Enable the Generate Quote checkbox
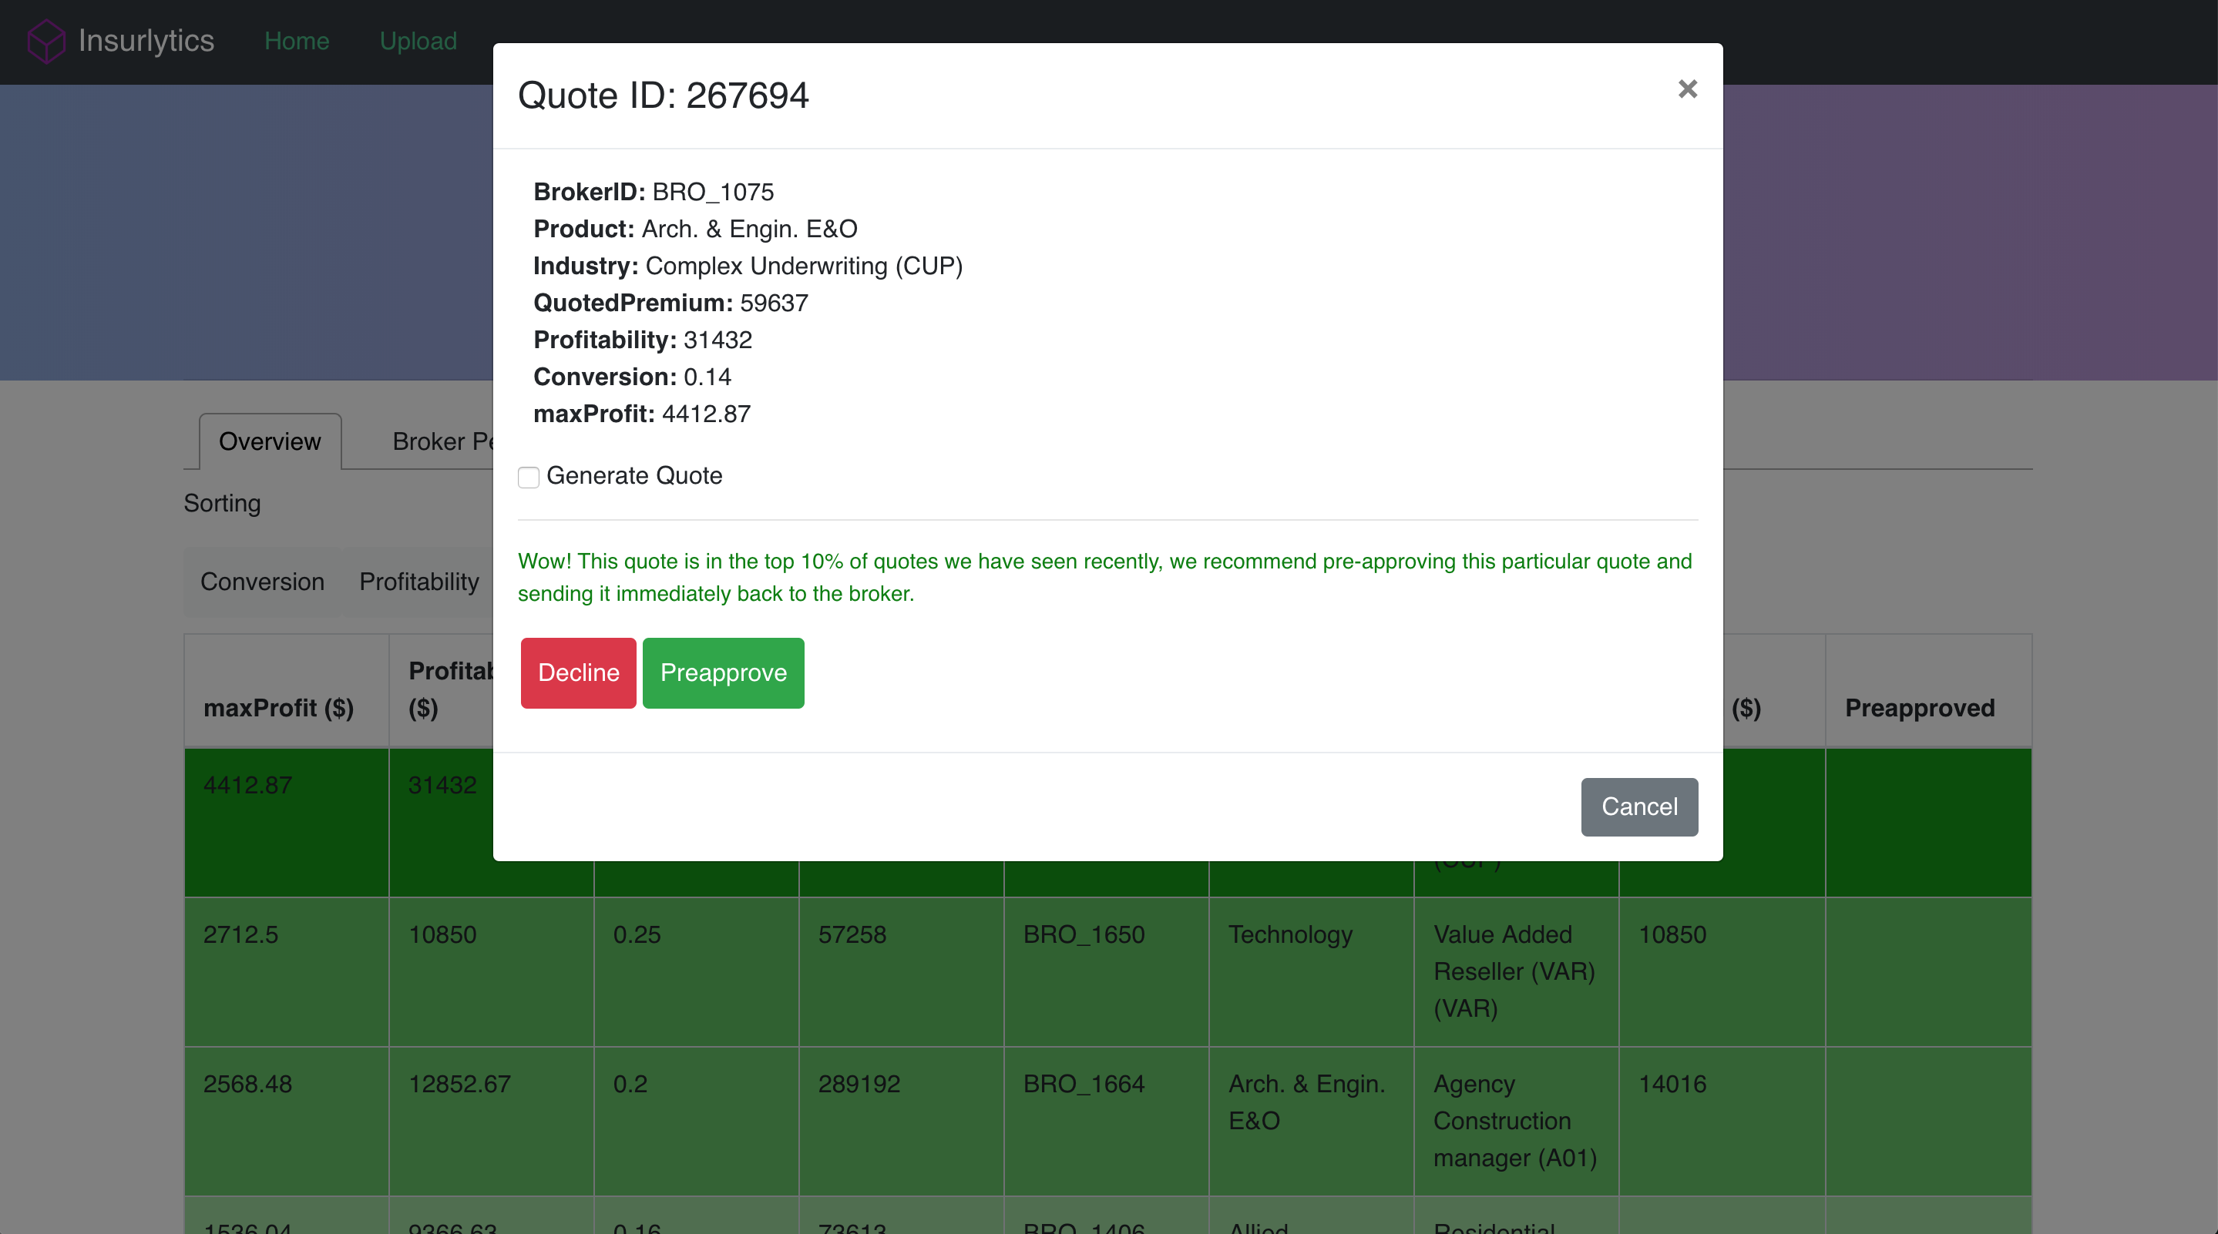 [529, 478]
